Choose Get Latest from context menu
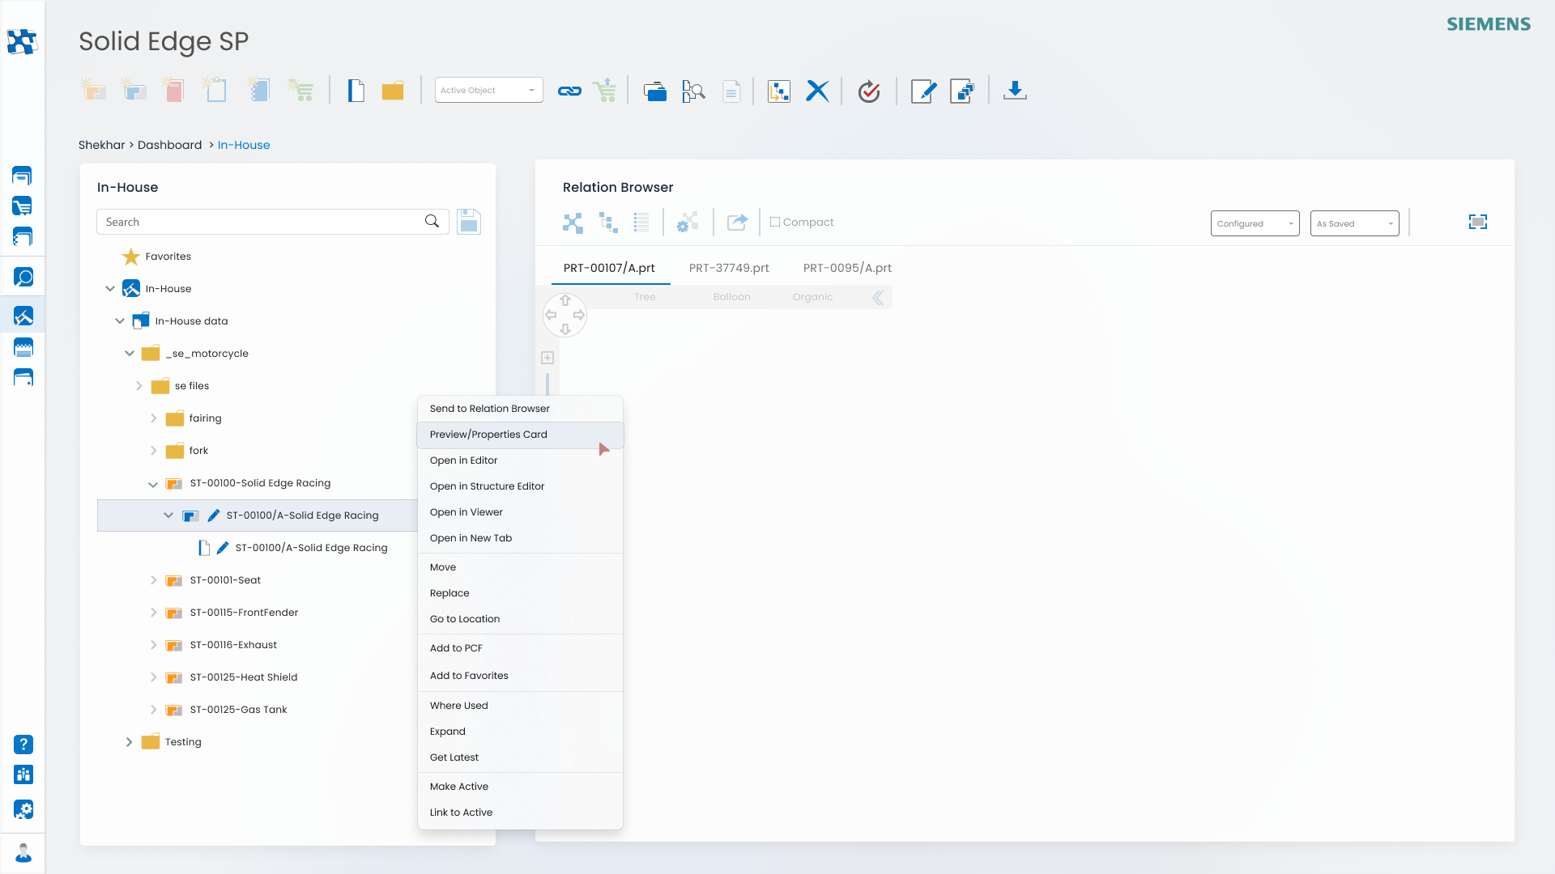 click(520, 757)
